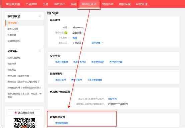The height and width of the screenshot is (128, 185).
Task: Select the first item under 品牌商标
Action: point(14,58)
